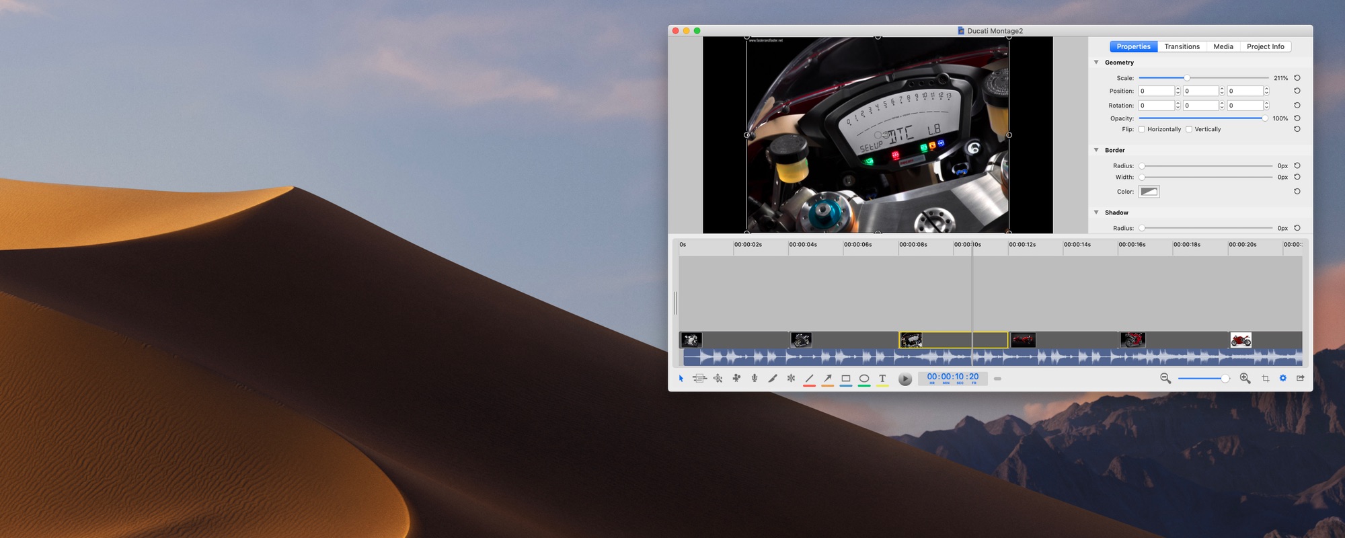Viewport: 1345px width, 538px height.
Task: Collapse the Shadow section
Action: [x=1096, y=213]
